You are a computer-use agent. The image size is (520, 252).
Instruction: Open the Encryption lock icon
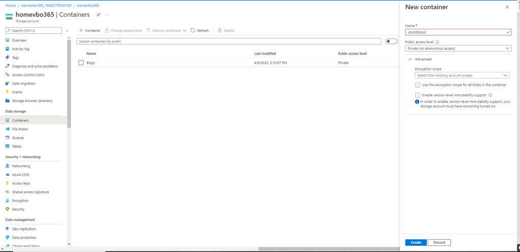point(7,200)
